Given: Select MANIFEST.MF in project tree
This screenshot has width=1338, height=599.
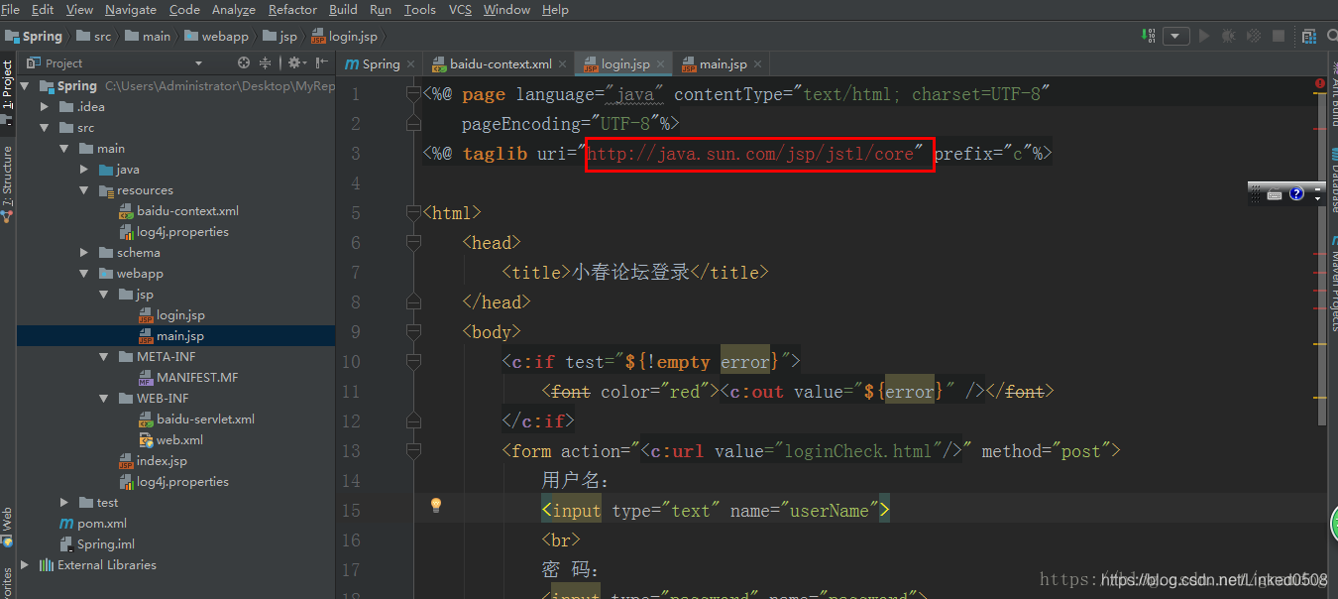Looking at the screenshot, I should click(x=196, y=378).
